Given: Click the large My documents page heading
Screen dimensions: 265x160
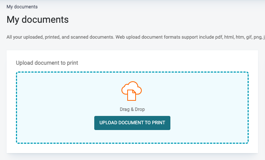Looking at the screenshot, I should (38, 20).
